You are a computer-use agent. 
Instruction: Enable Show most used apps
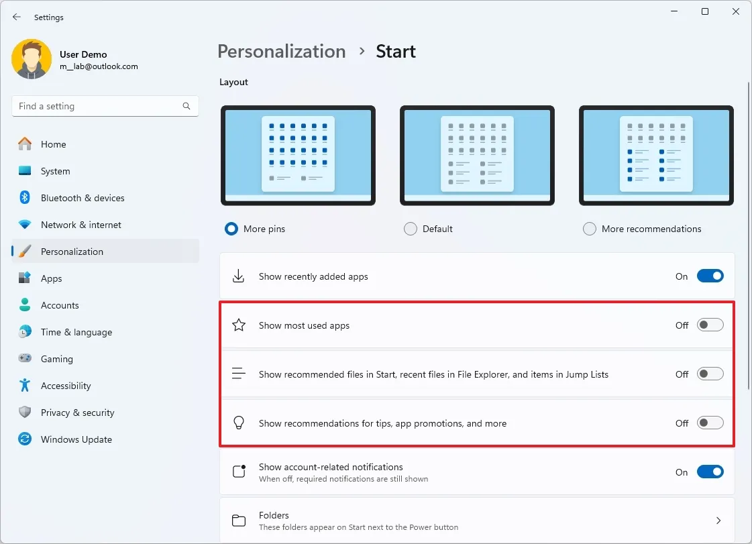[x=710, y=325]
